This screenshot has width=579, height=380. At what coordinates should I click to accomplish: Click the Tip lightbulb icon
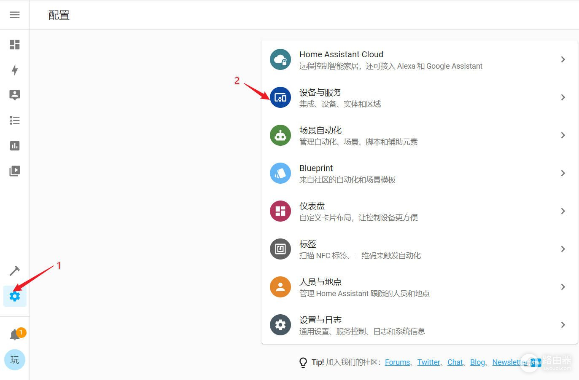tap(303, 362)
